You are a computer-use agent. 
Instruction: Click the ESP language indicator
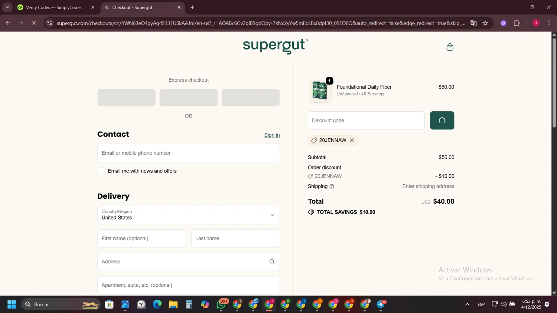point(481,304)
